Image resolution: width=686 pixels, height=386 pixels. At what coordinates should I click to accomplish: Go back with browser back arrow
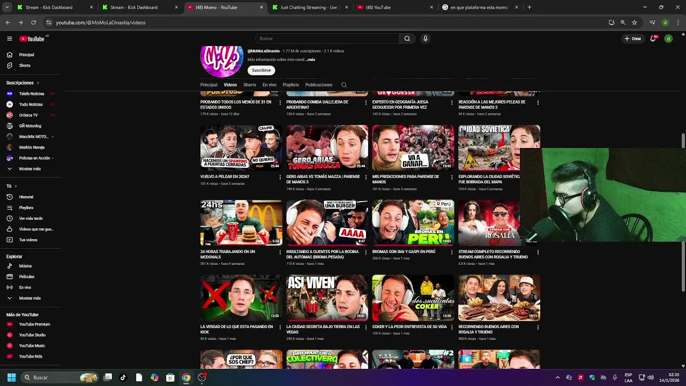click(x=8, y=23)
